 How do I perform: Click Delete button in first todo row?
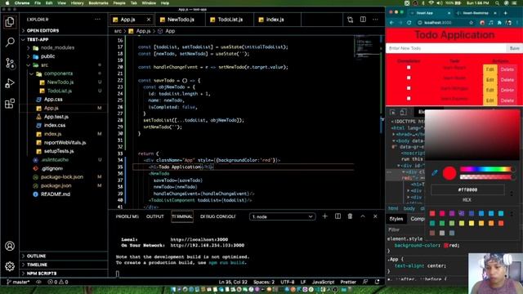507,69
